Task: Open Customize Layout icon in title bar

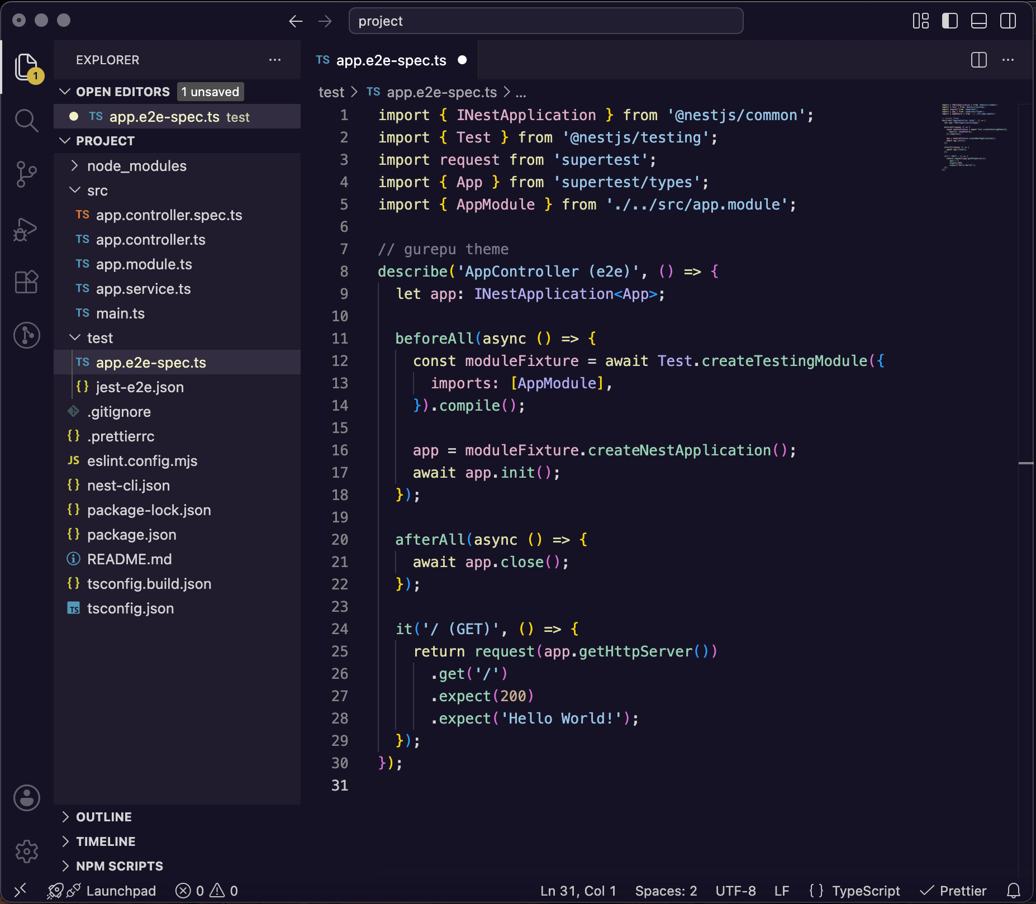Action: [x=921, y=21]
